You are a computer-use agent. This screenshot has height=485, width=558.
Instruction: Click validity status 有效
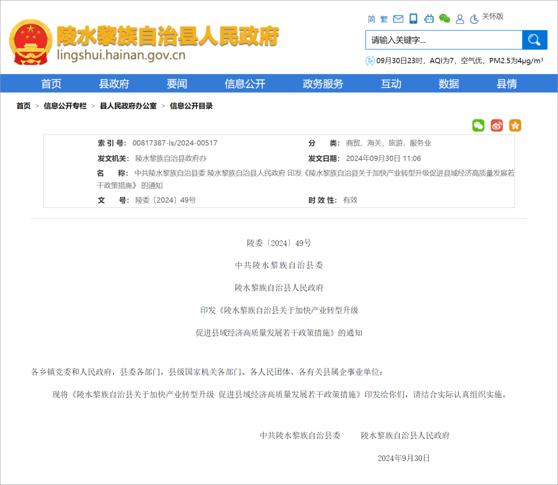pos(350,200)
